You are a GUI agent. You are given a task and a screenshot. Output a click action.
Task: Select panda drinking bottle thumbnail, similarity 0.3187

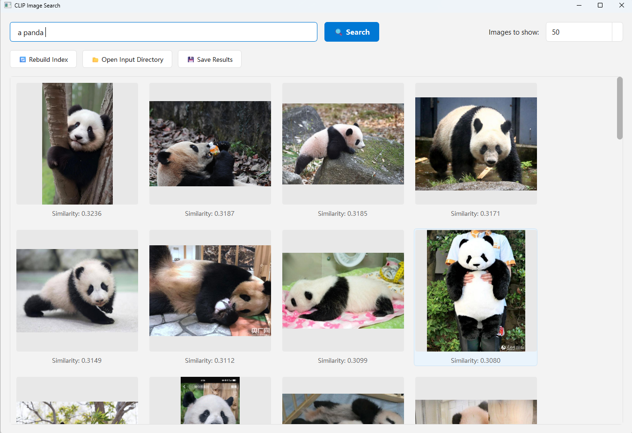coord(210,144)
